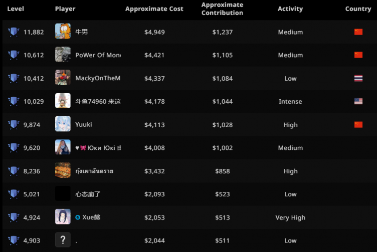377x252 pixels.
Task: Open MackyOnTheM player avatar
Action: [x=63, y=78]
